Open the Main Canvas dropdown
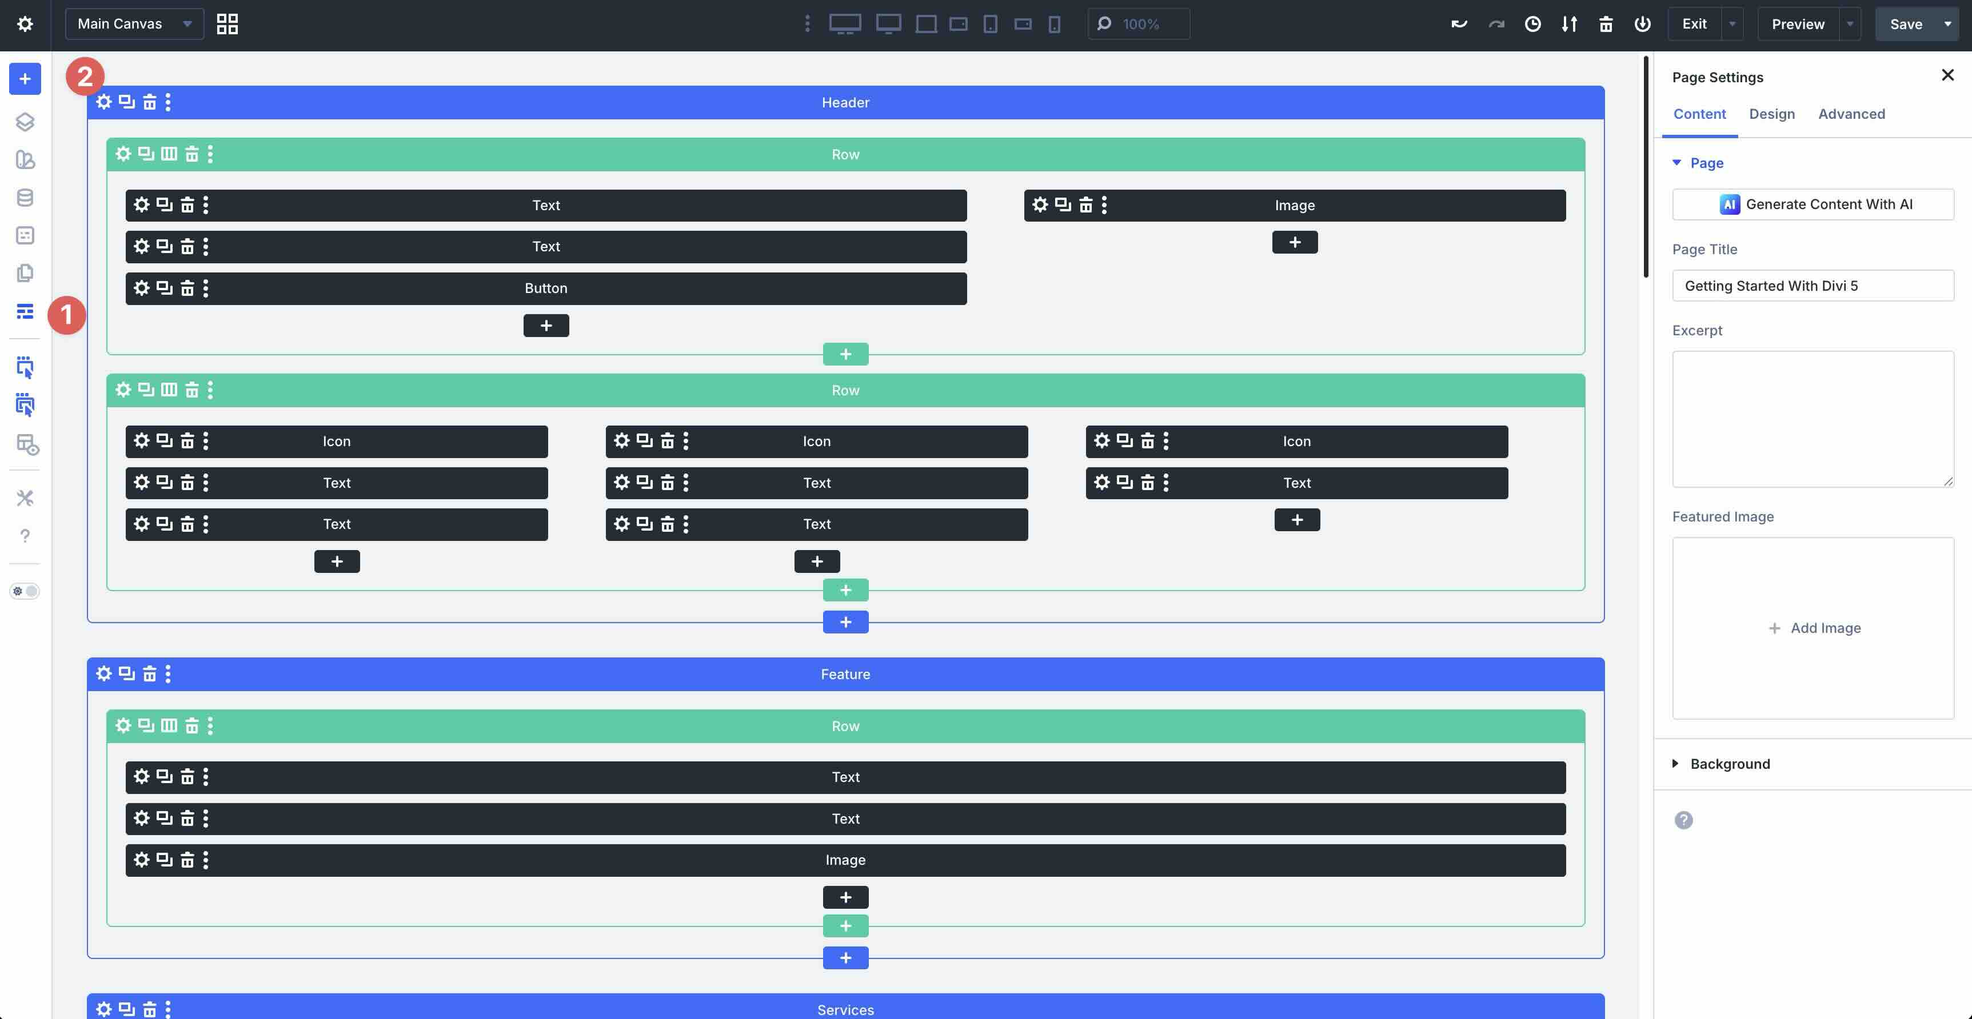 coord(134,24)
